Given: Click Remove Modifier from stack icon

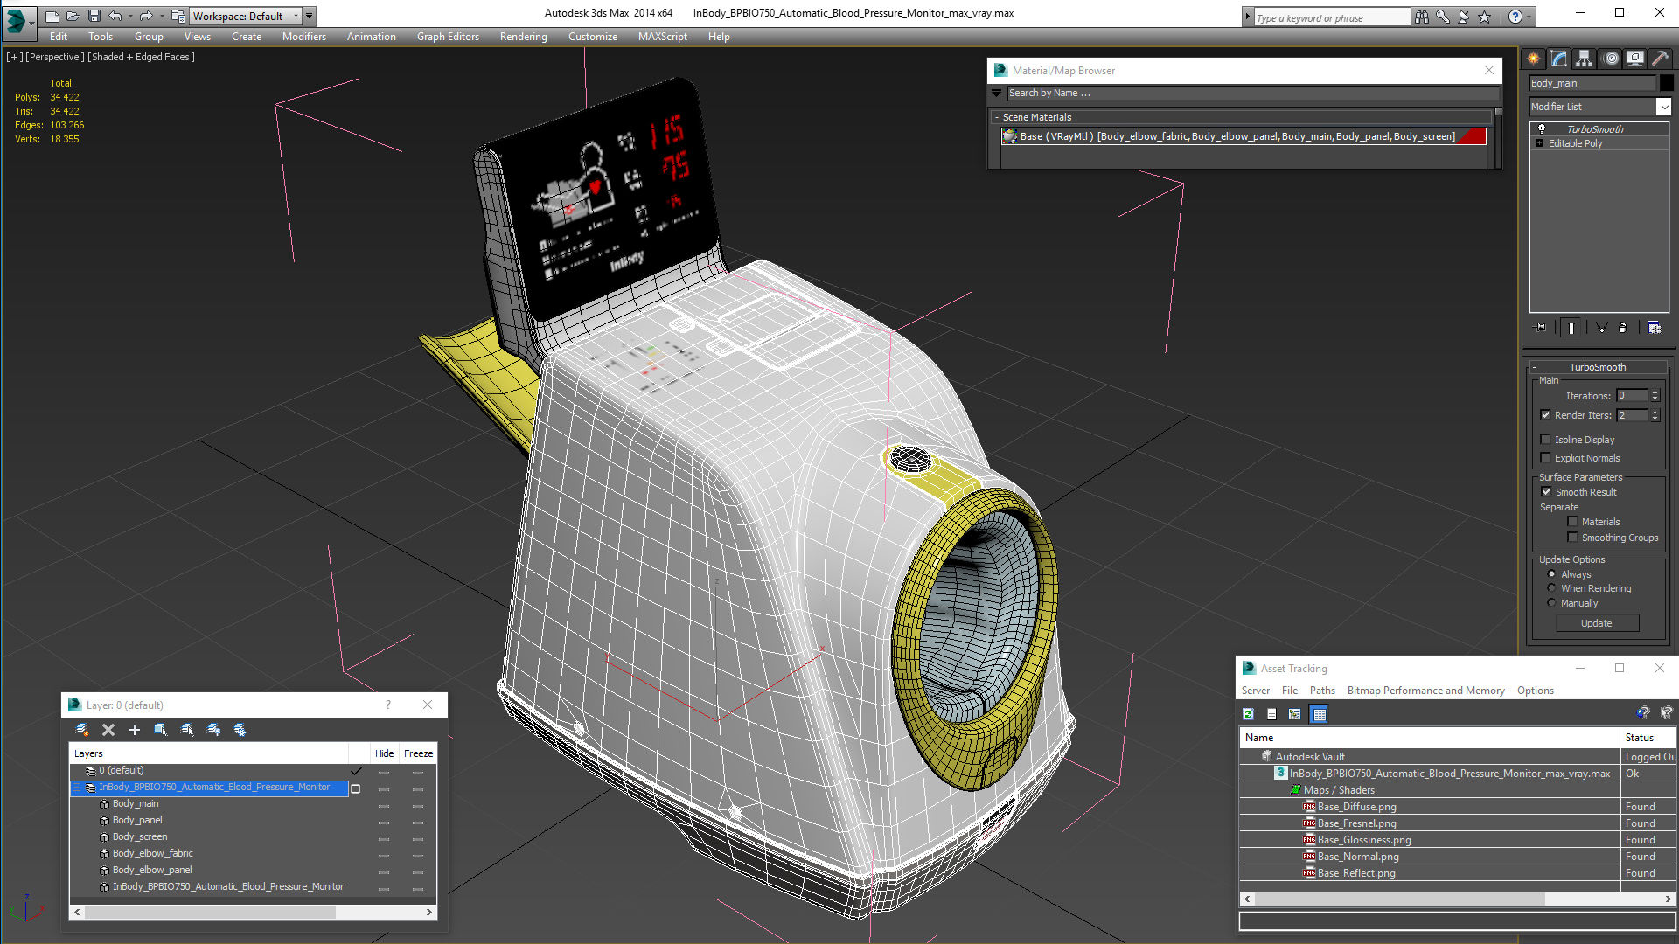Looking at the screenshot, I should (x=1623, y=327).
